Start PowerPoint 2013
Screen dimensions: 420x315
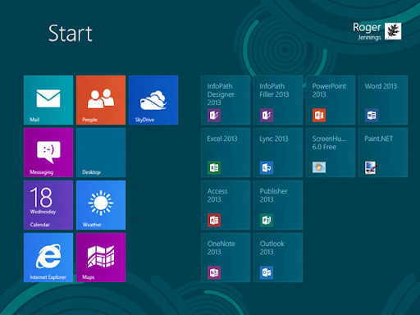[331, 100]
